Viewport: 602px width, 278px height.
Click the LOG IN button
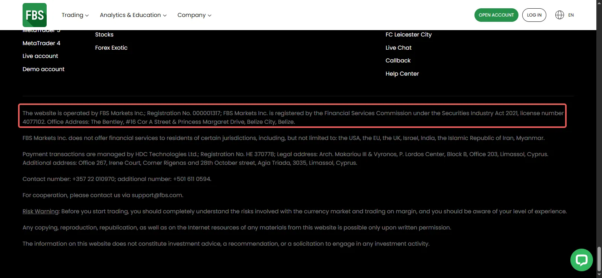click(534, 15)
